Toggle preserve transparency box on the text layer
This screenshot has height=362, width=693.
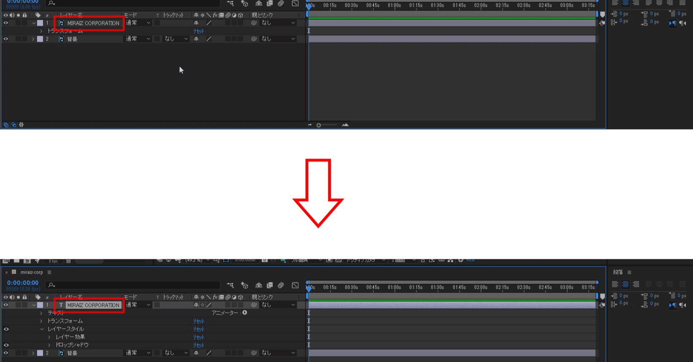[x=157, y=305]
